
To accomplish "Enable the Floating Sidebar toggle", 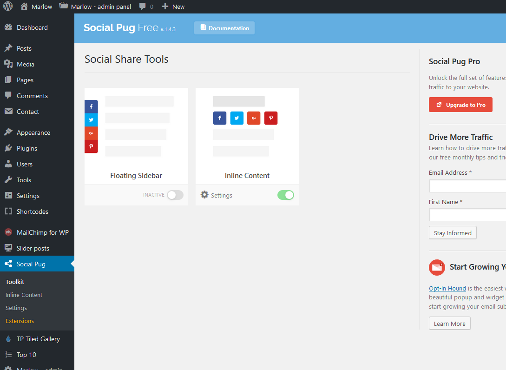I will click(x=175, y=195).
